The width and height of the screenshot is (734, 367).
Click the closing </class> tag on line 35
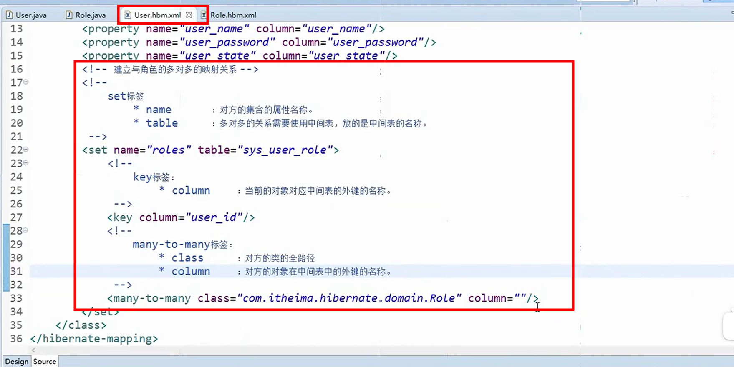tap(81, 325)
